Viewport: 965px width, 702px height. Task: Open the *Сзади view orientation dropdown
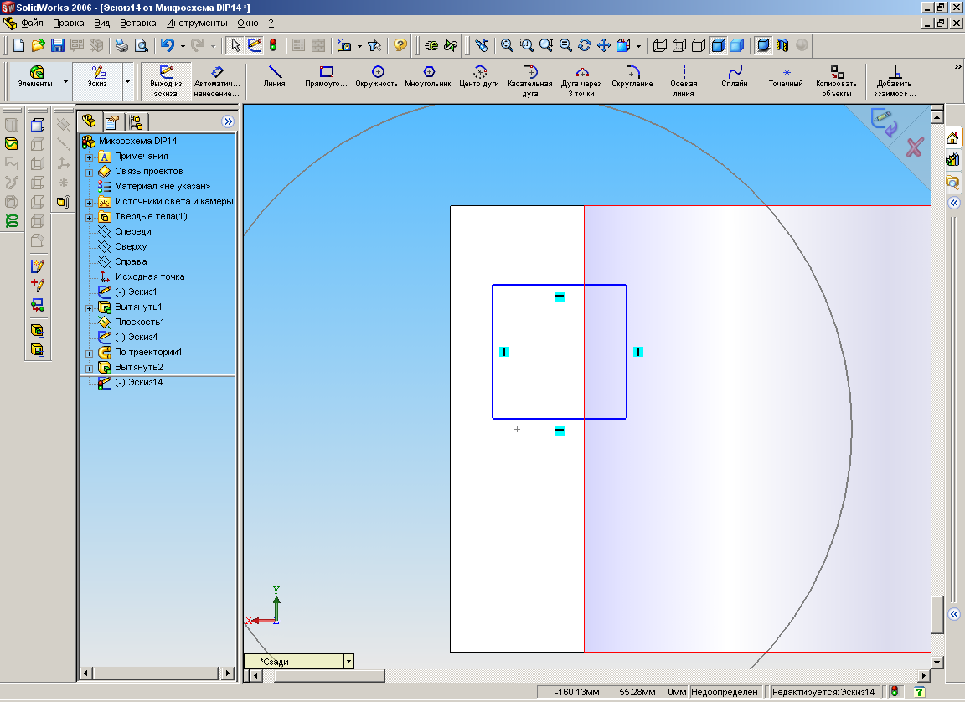pyautogui.click(x=349, y=662)
